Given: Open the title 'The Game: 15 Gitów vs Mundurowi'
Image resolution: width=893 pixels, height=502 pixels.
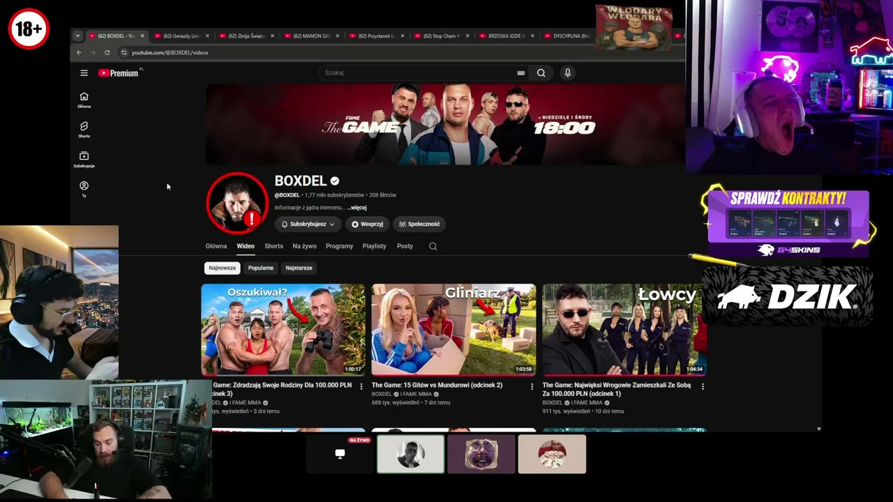Looking at the screenshot, I should pyautogui.click(x=437, y=385).
